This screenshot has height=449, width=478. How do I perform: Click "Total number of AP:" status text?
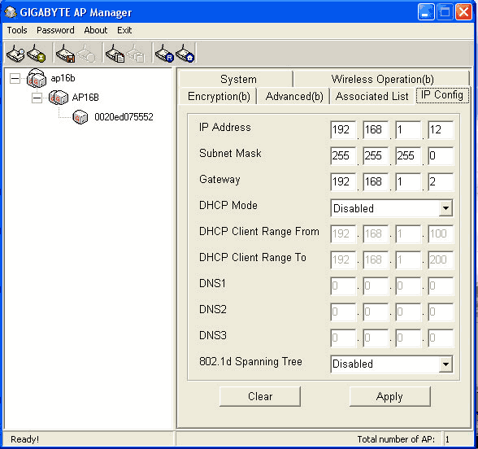(396, 439)
